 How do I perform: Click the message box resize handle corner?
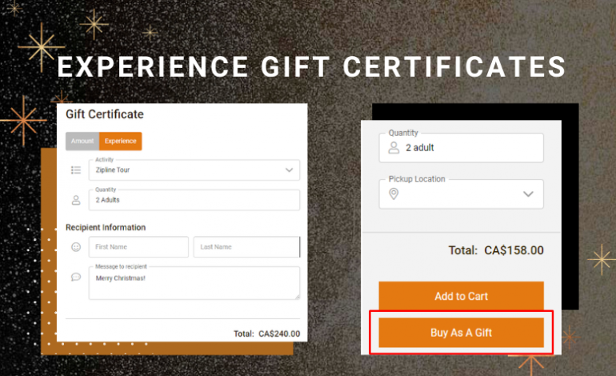pyautogui.click(x=298, y=297)
